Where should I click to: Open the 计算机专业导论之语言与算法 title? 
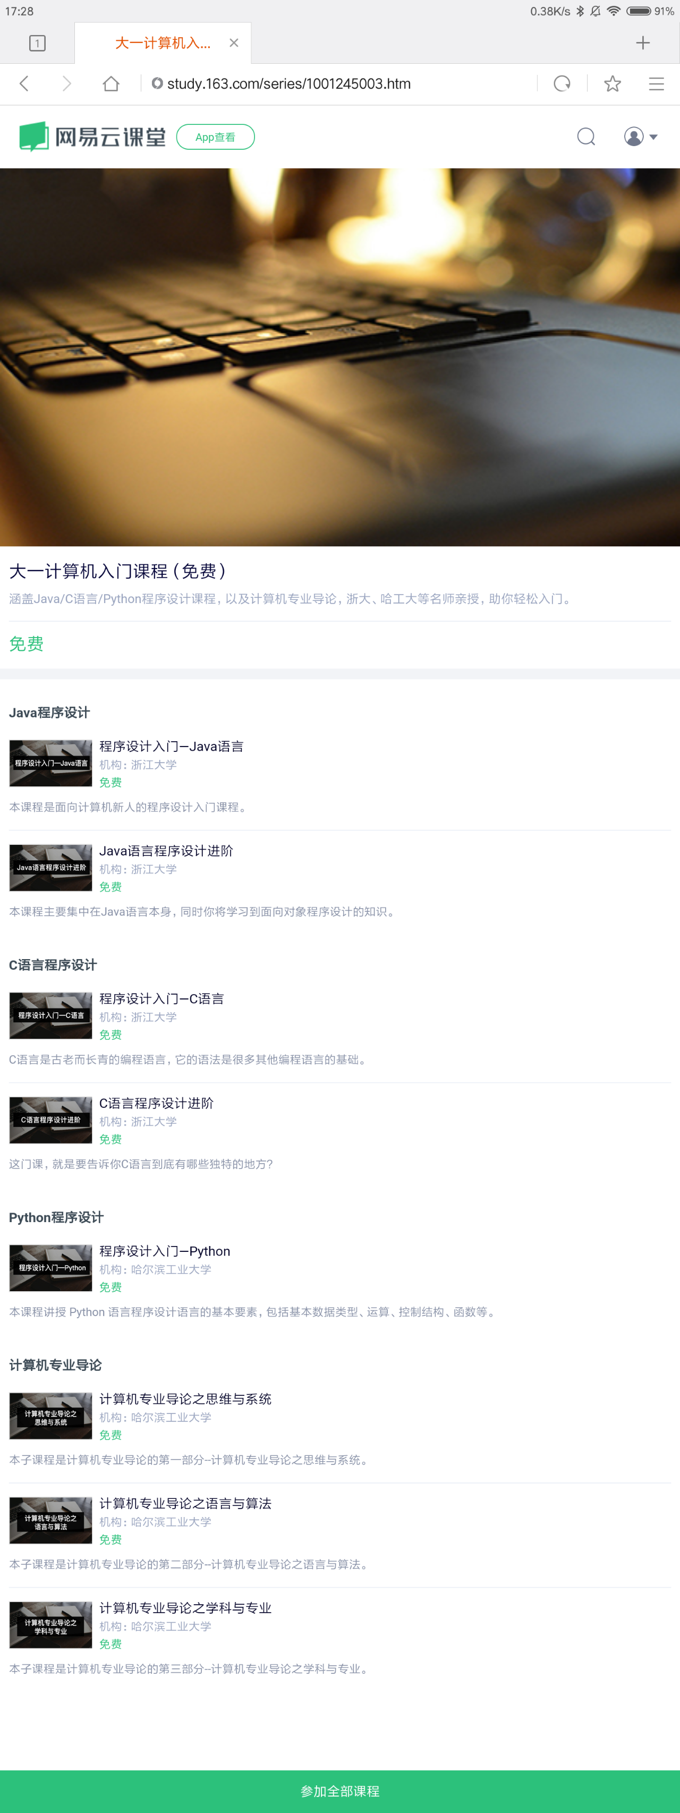[x=185, y=1503]
